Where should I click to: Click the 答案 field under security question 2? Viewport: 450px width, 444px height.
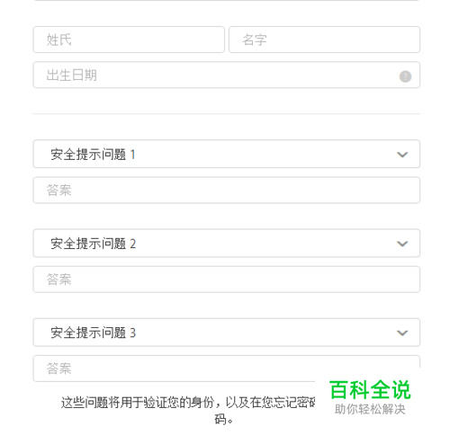(x=227, y=280)
